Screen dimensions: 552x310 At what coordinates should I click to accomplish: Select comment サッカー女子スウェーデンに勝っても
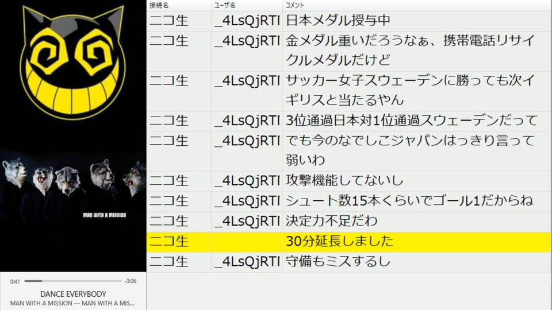[x=410, y=91]
